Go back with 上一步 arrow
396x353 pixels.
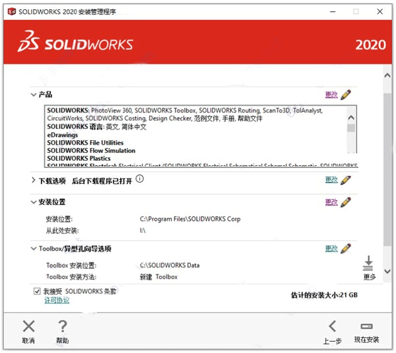pos(333,326)
